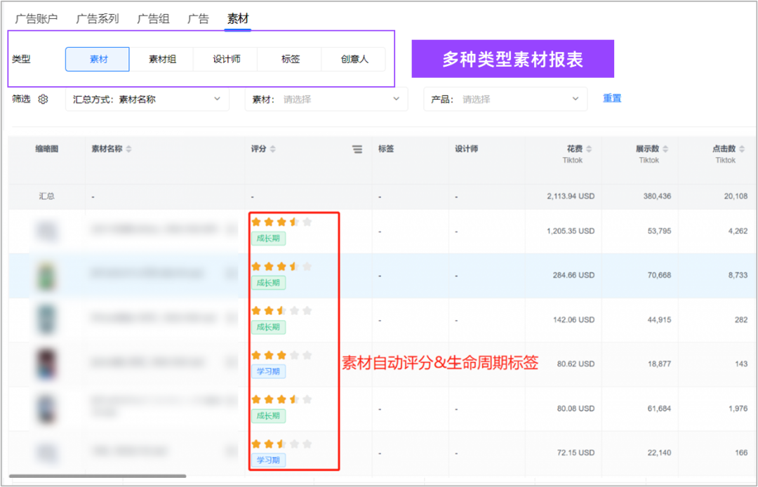
Task: Click the 重置 reset link
Action: coord(611,99)
